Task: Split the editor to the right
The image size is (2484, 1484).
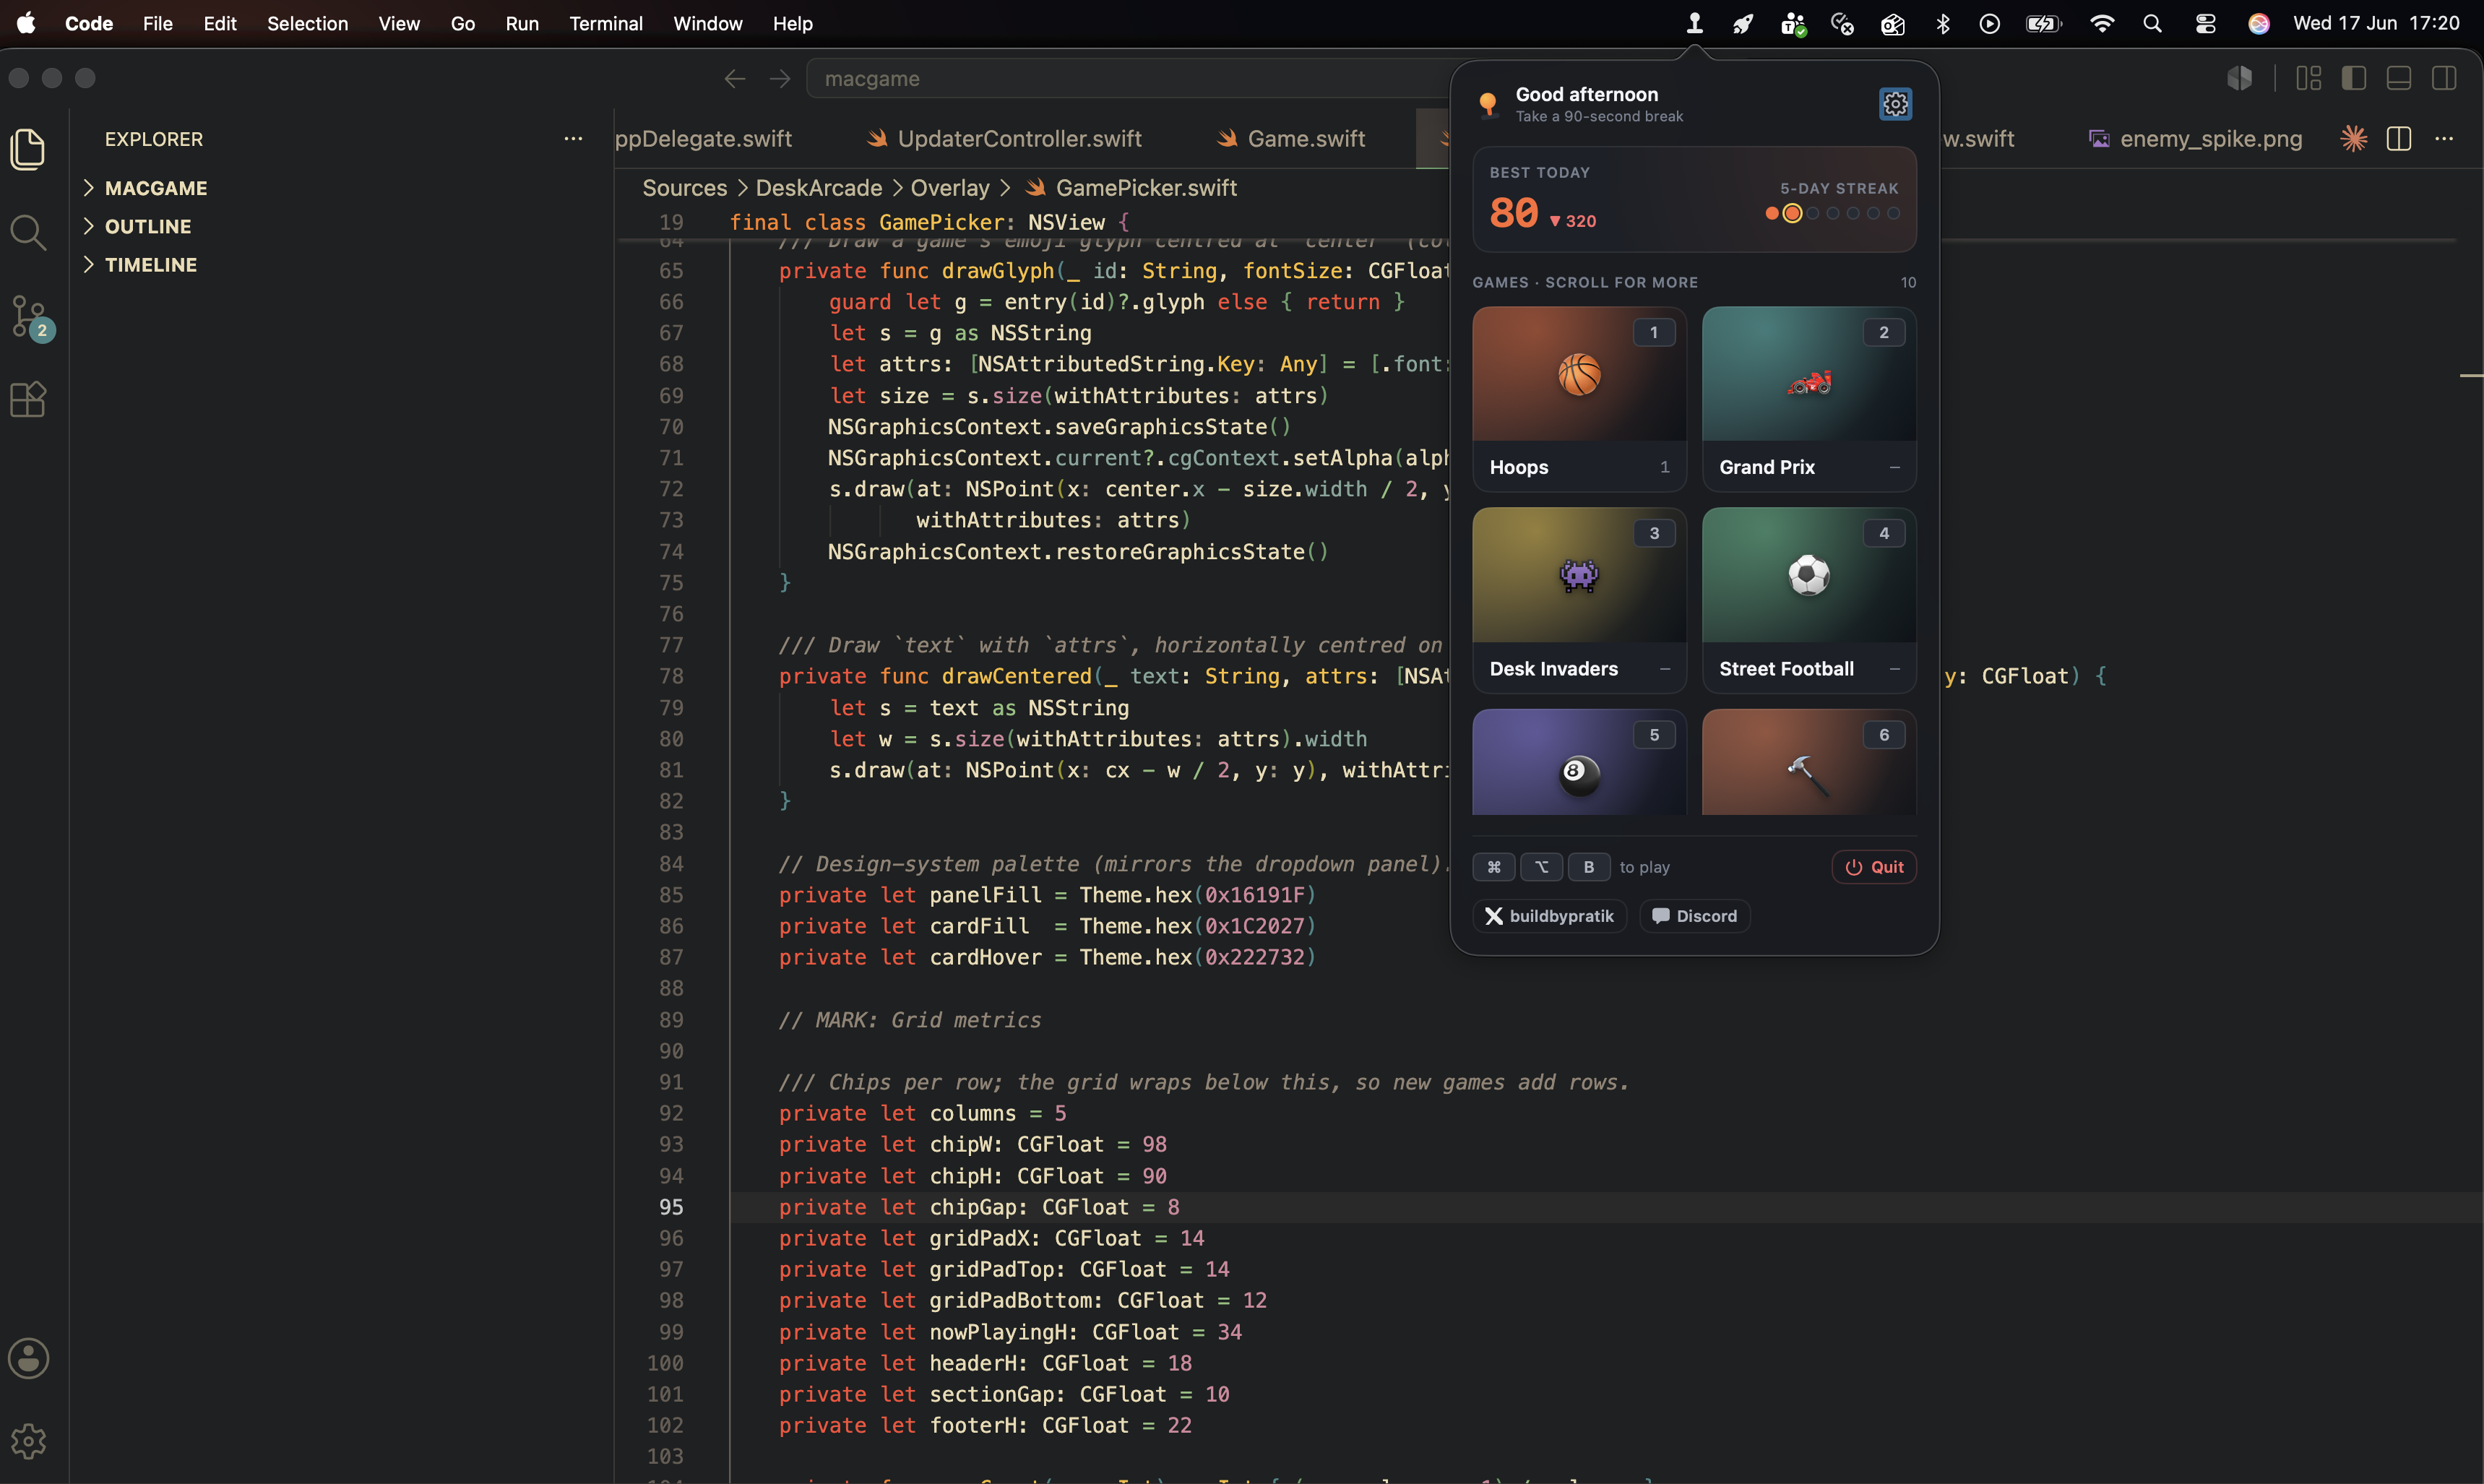Action: [x=2399, y=139]
